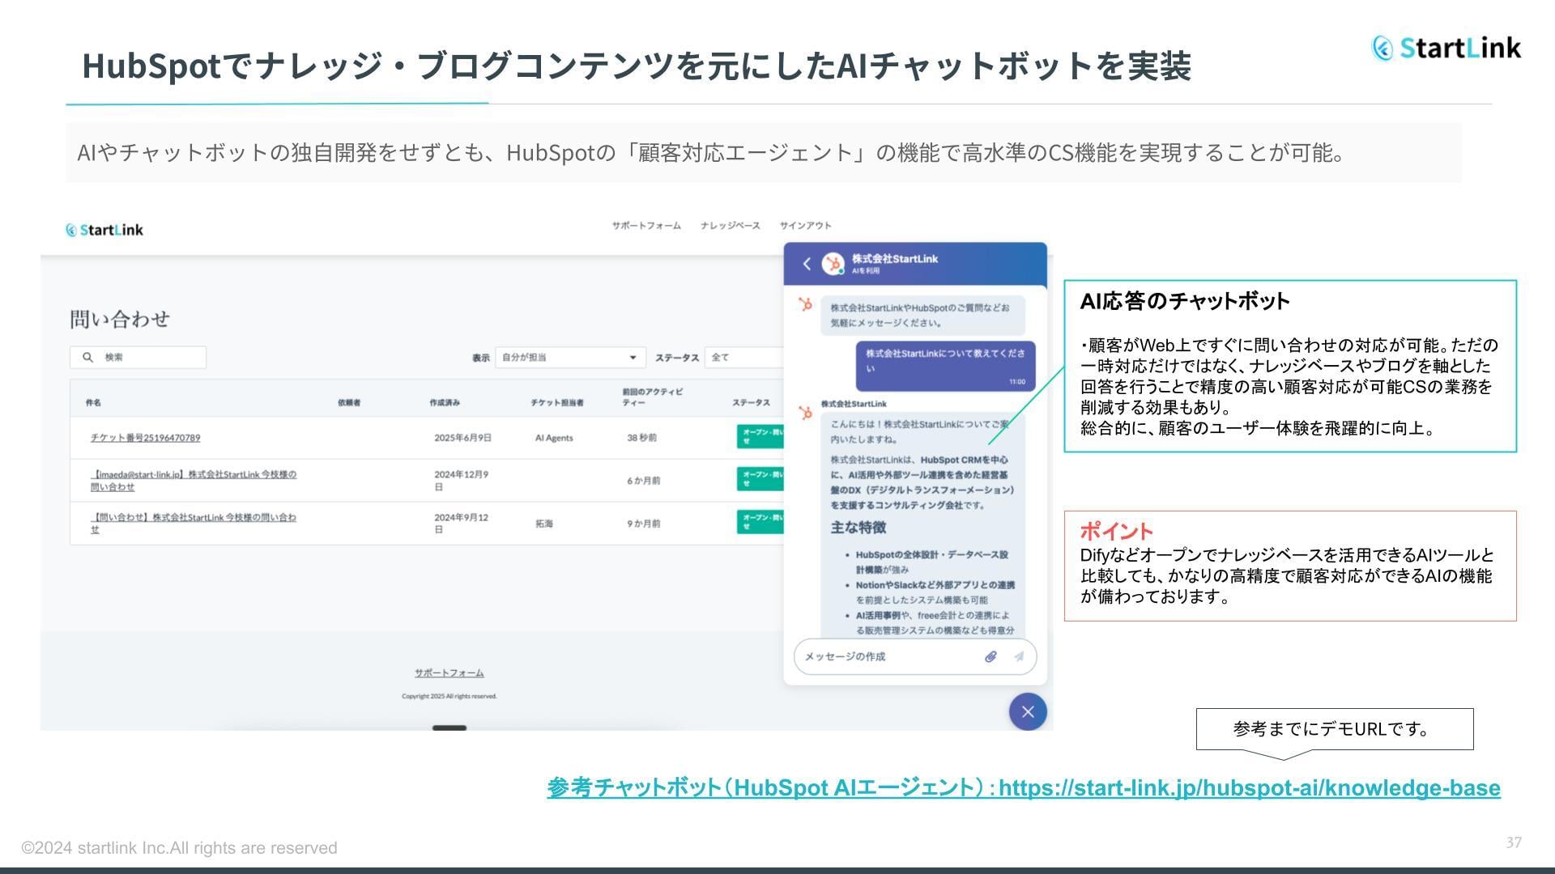Click the green status badge for ticket 25196470789
This screenshot has width=1555, height=874.
pyautogui.click(x=760, y=436)
